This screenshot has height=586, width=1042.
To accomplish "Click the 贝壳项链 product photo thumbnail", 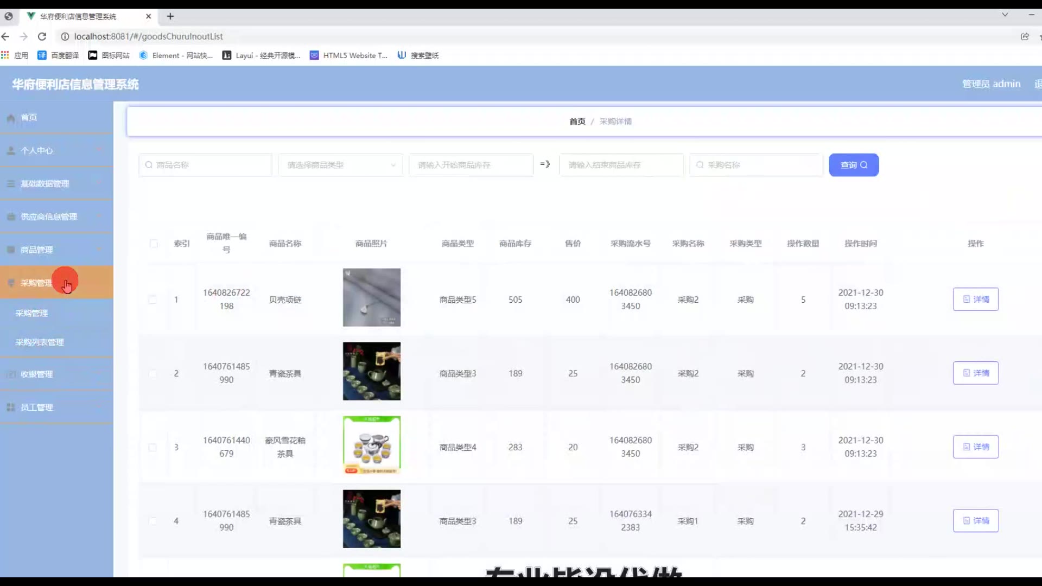I will point(372,297).
